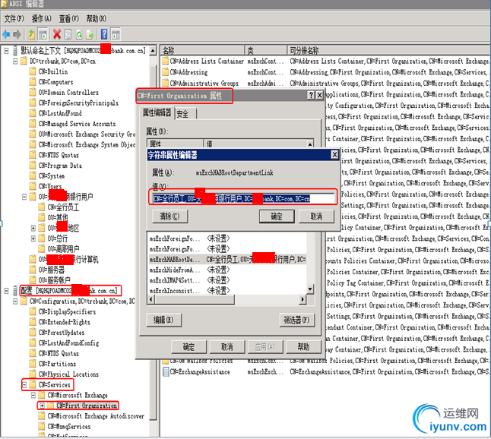Collapse the CN=Services node
This screenshot has width=491, height=439.
(24, 385)
